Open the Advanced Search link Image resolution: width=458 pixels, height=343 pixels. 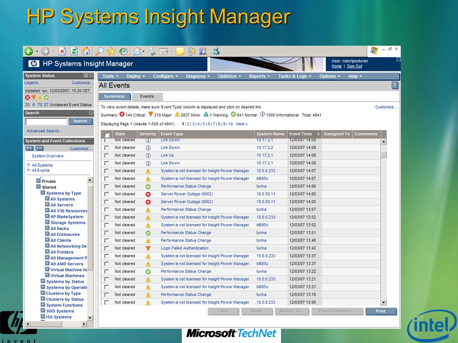(44, 131)
